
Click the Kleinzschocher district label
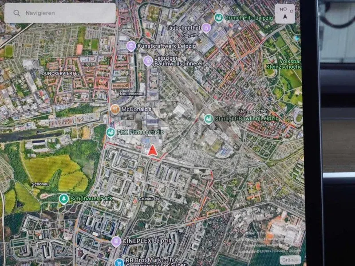(x=252, y=111)
